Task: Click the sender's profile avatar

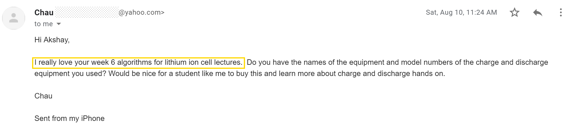Action: click(14, 18)
